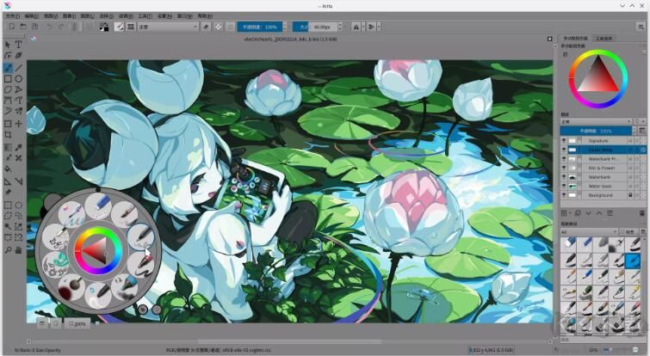Select the Ellipse shape tool
Viewport: 650px width, 356px height.
point(19,78)
